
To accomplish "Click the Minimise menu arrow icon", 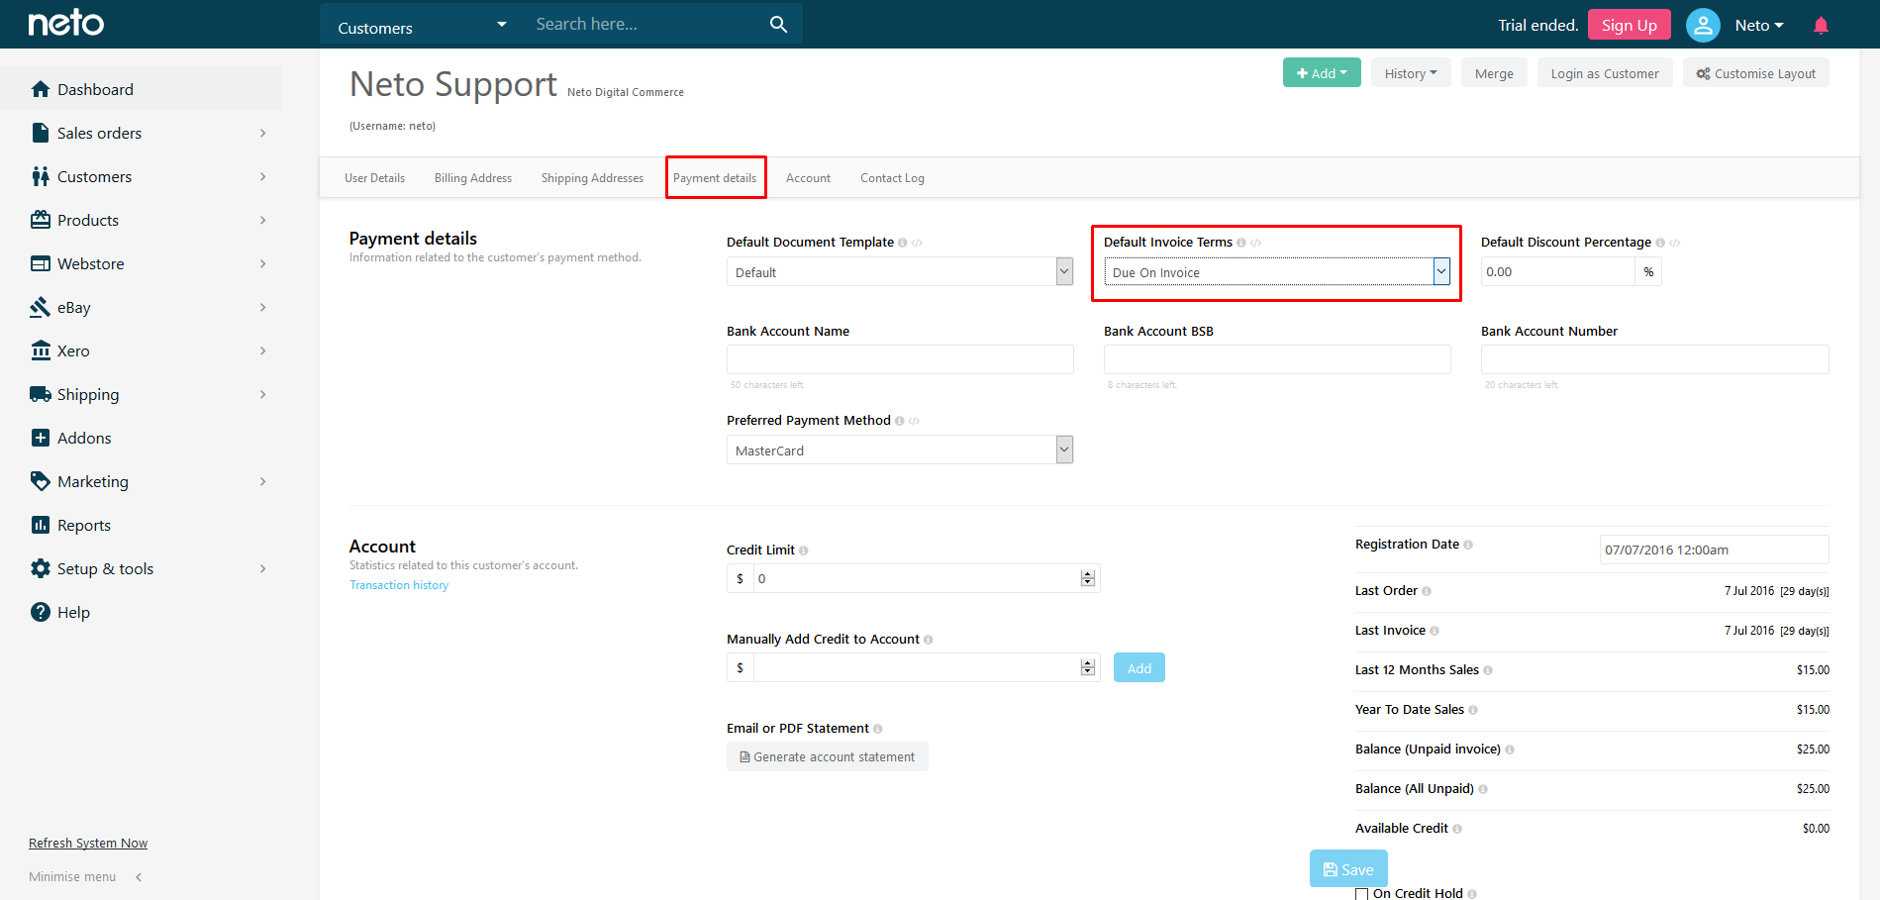I will point(139,877).
